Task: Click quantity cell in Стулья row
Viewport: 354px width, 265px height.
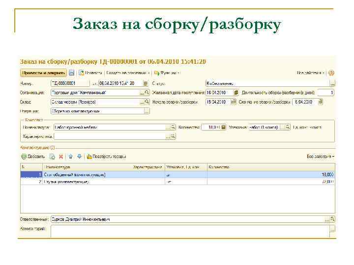Action: 271,182
